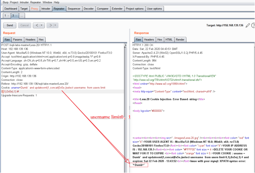Select the Hex tab in Request panel
This screenshot has width=255, height=173.
pos(41,39)
